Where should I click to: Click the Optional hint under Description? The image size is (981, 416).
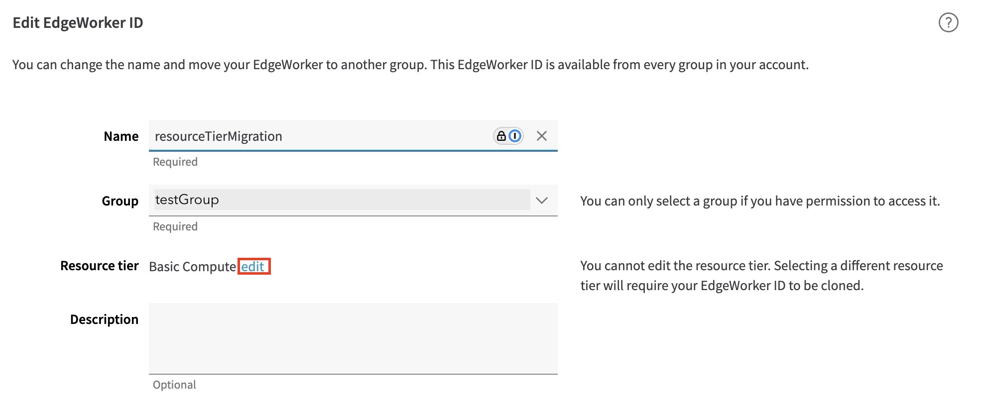(x=174, y=385)
